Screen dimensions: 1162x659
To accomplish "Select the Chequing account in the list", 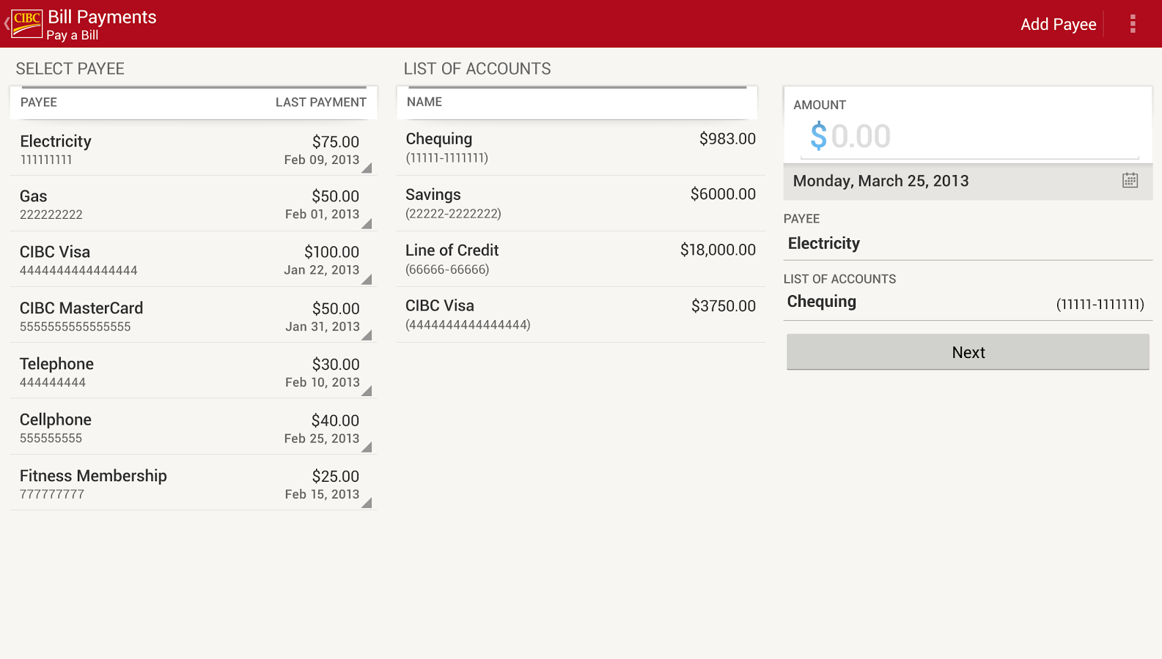I will 579,147.
